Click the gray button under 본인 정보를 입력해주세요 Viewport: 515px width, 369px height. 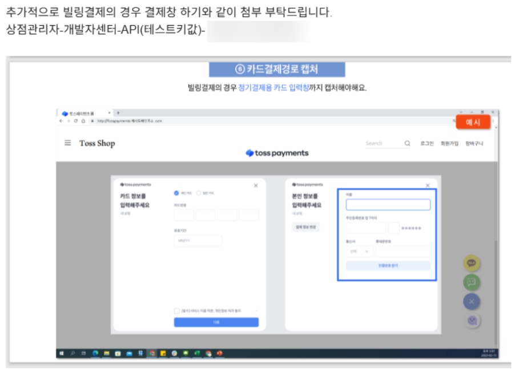pyautogui.click(x=305, y=227)
